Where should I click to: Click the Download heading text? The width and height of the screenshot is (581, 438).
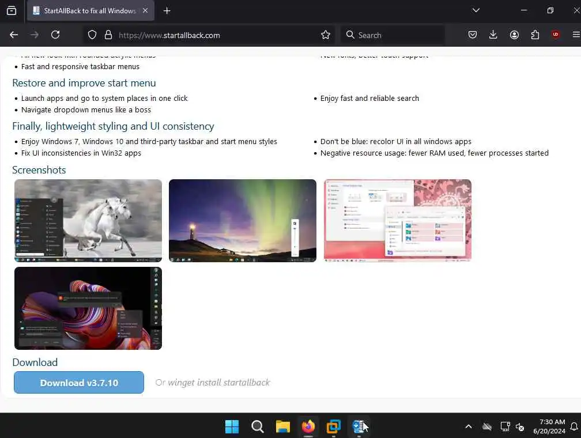(35, 362)
